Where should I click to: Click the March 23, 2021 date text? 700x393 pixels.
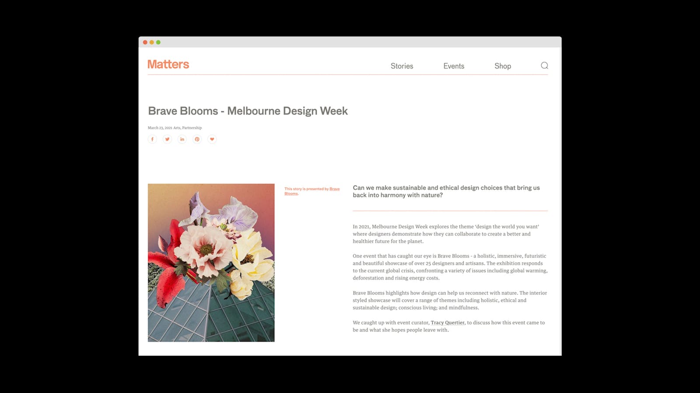(160, 128)
